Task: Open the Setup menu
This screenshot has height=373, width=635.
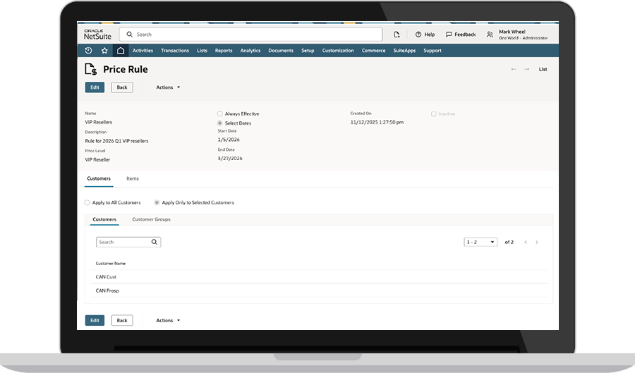Action: pyautogui.click(x=308, y=51)
